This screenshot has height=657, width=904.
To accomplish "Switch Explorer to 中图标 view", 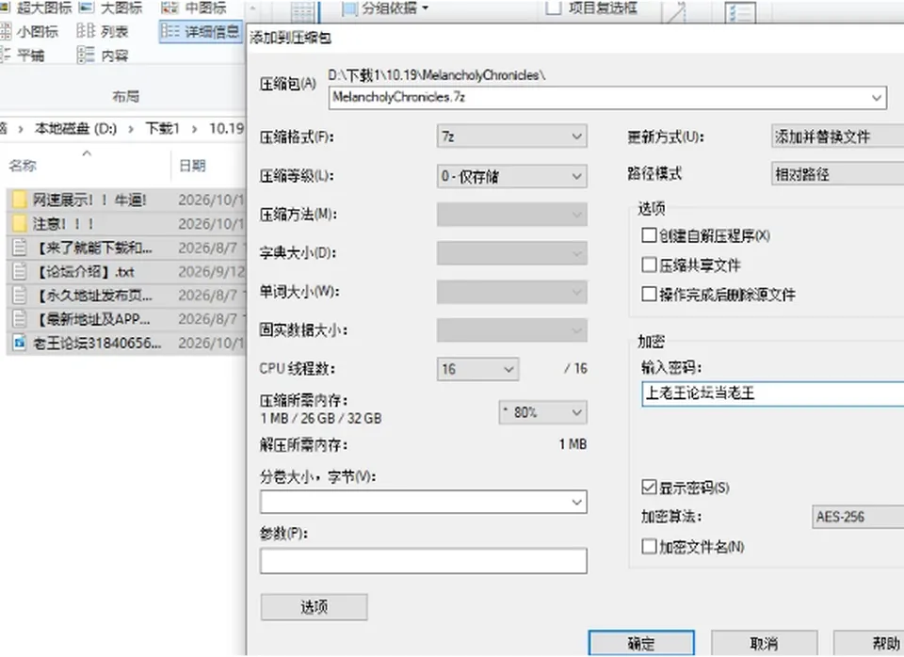I will 194,8.
